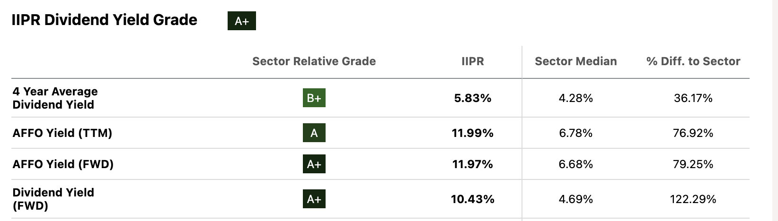Click the A grade badge for AFFO Yield (TTM)

314,133
